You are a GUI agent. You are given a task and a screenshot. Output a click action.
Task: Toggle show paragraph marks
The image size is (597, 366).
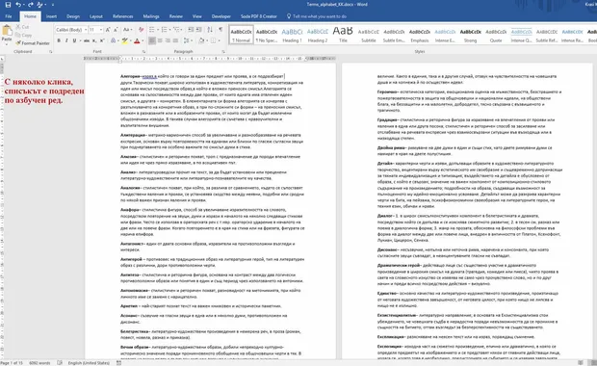(221, 30)
